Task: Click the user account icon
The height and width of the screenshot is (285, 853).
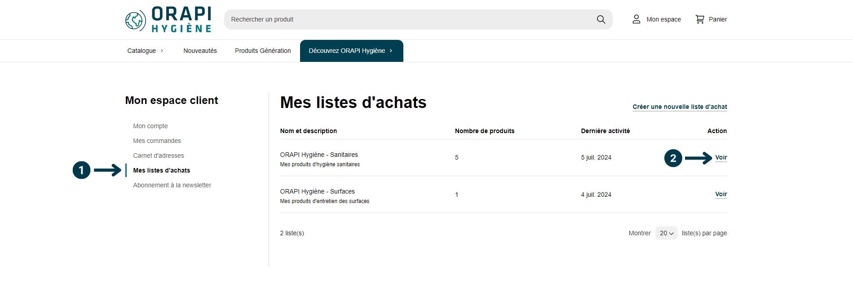Action: tap(636, 19)
